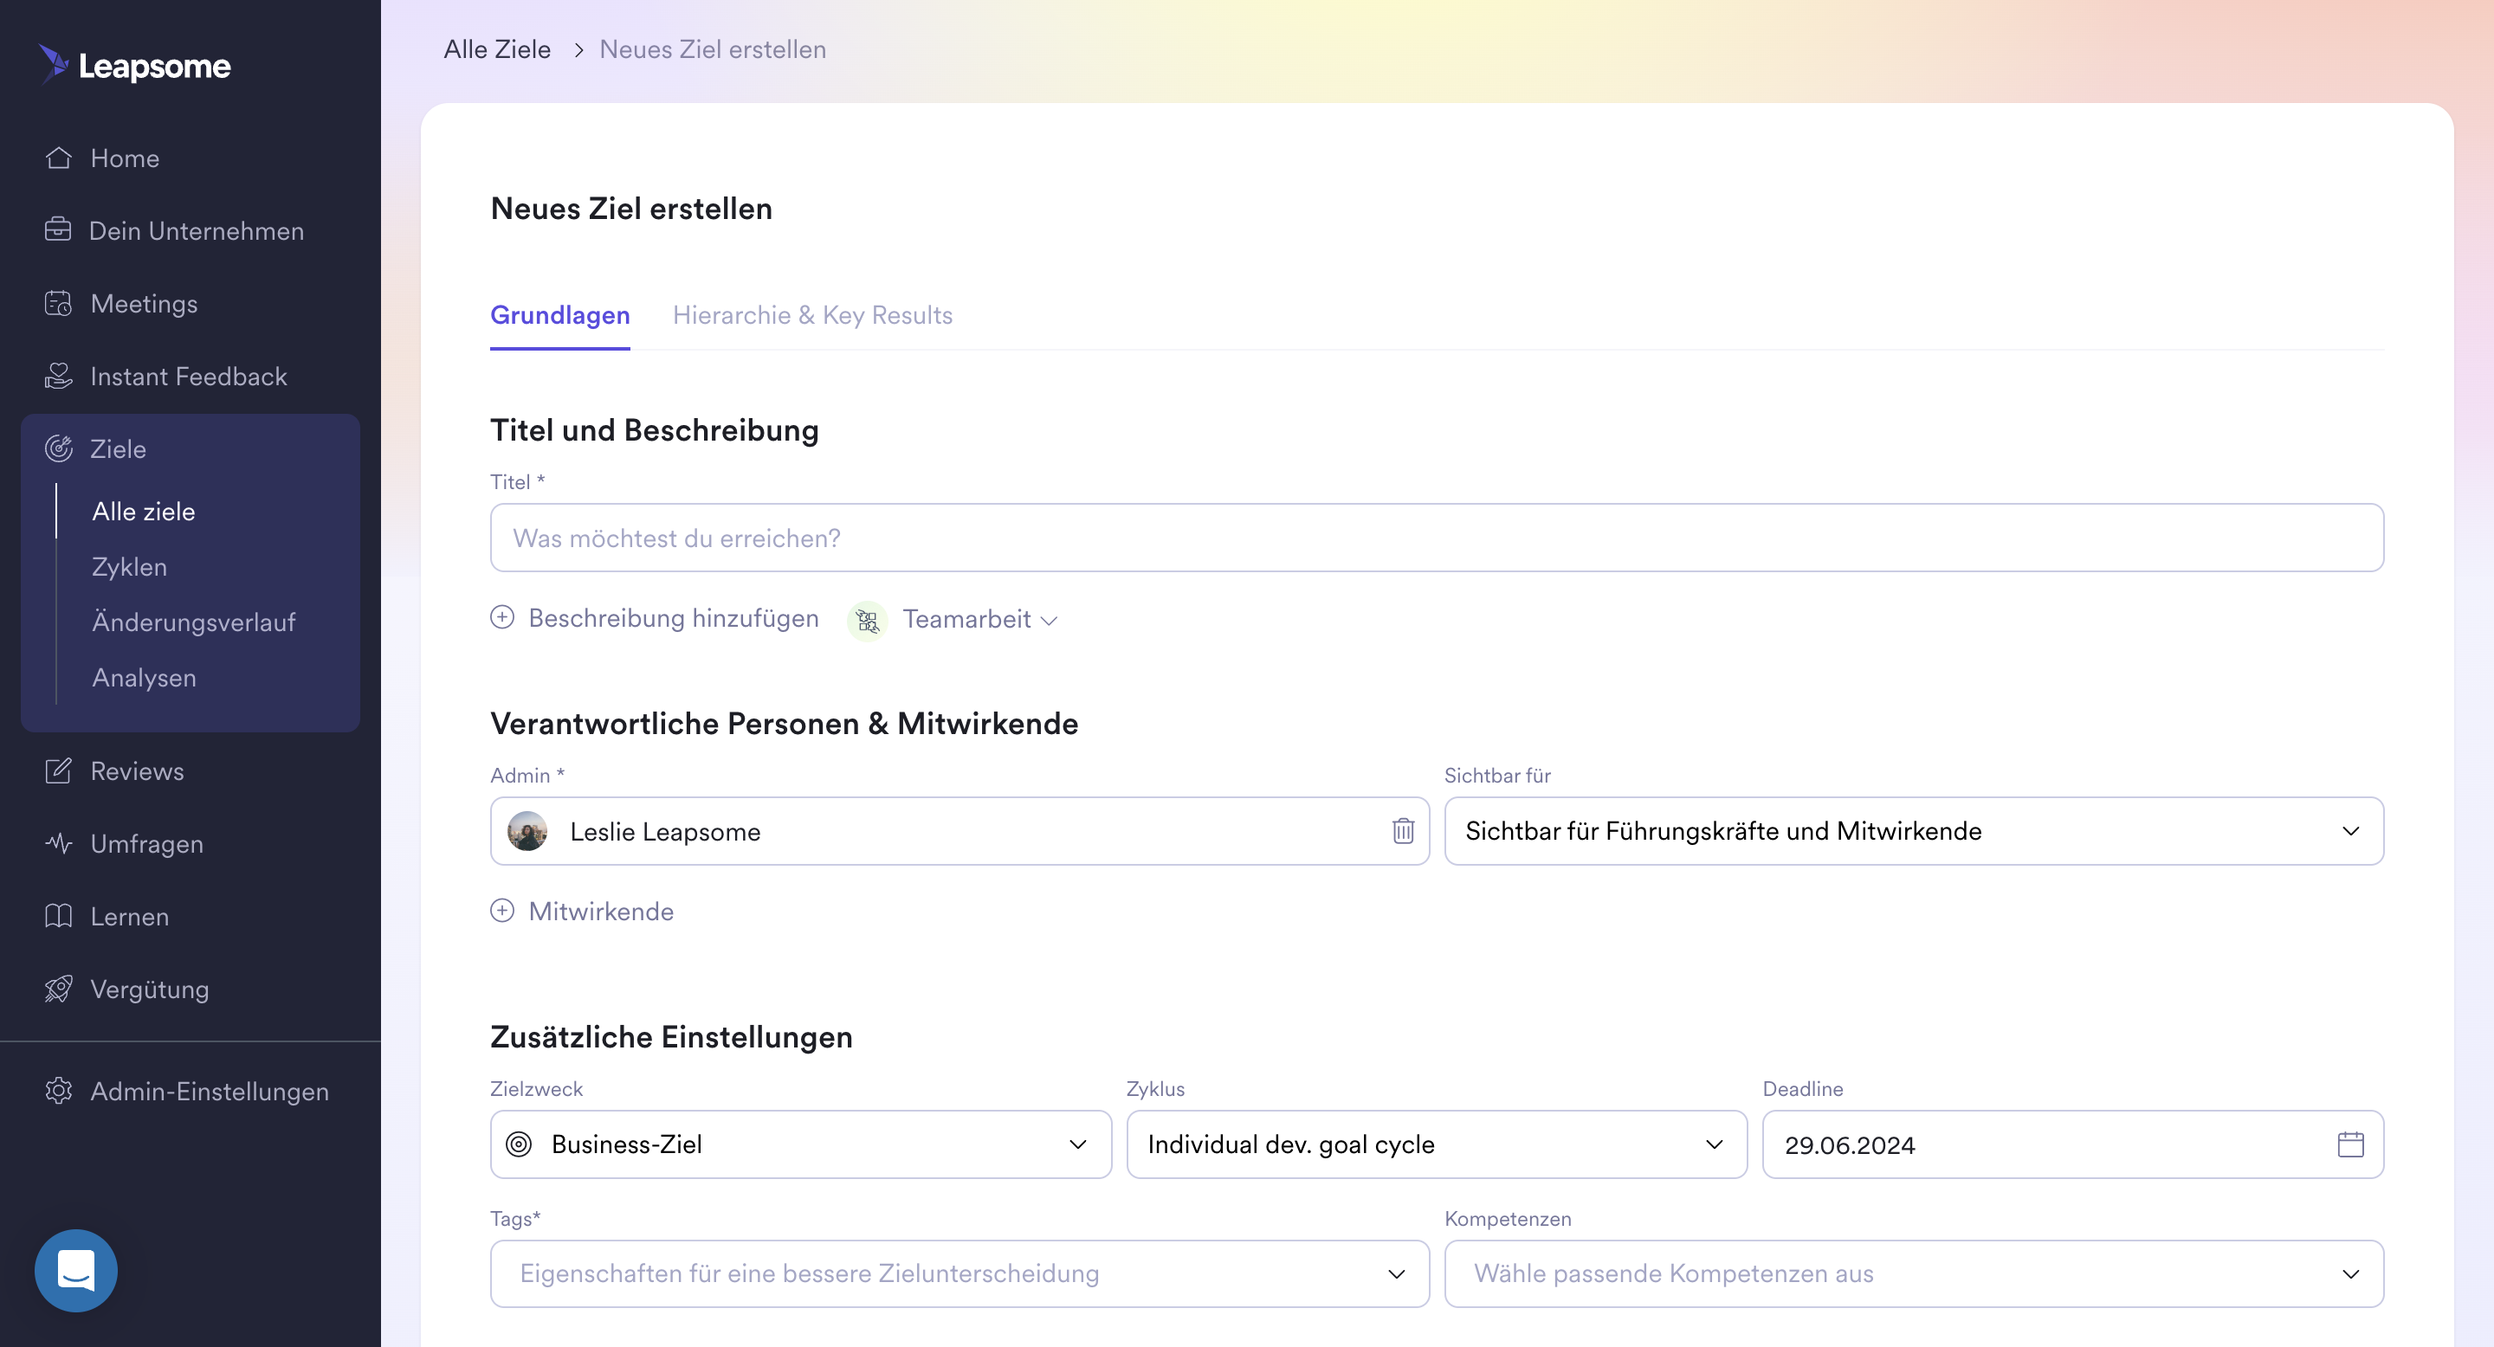Viewport: 2494px width, 1347px height.
Task: Click the Sichtbar für chevron arrow
Action: pos(2351,831)
